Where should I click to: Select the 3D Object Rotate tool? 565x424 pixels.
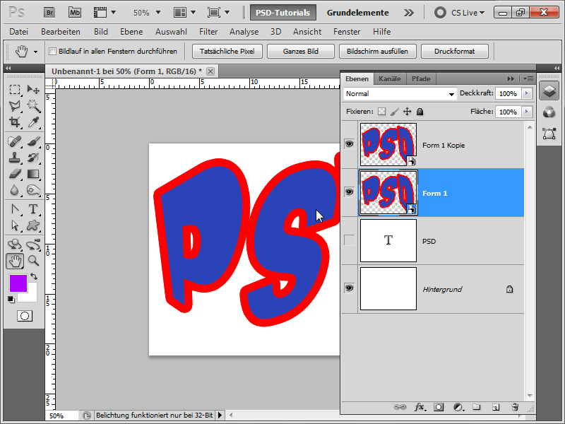(x=14, y=245)
